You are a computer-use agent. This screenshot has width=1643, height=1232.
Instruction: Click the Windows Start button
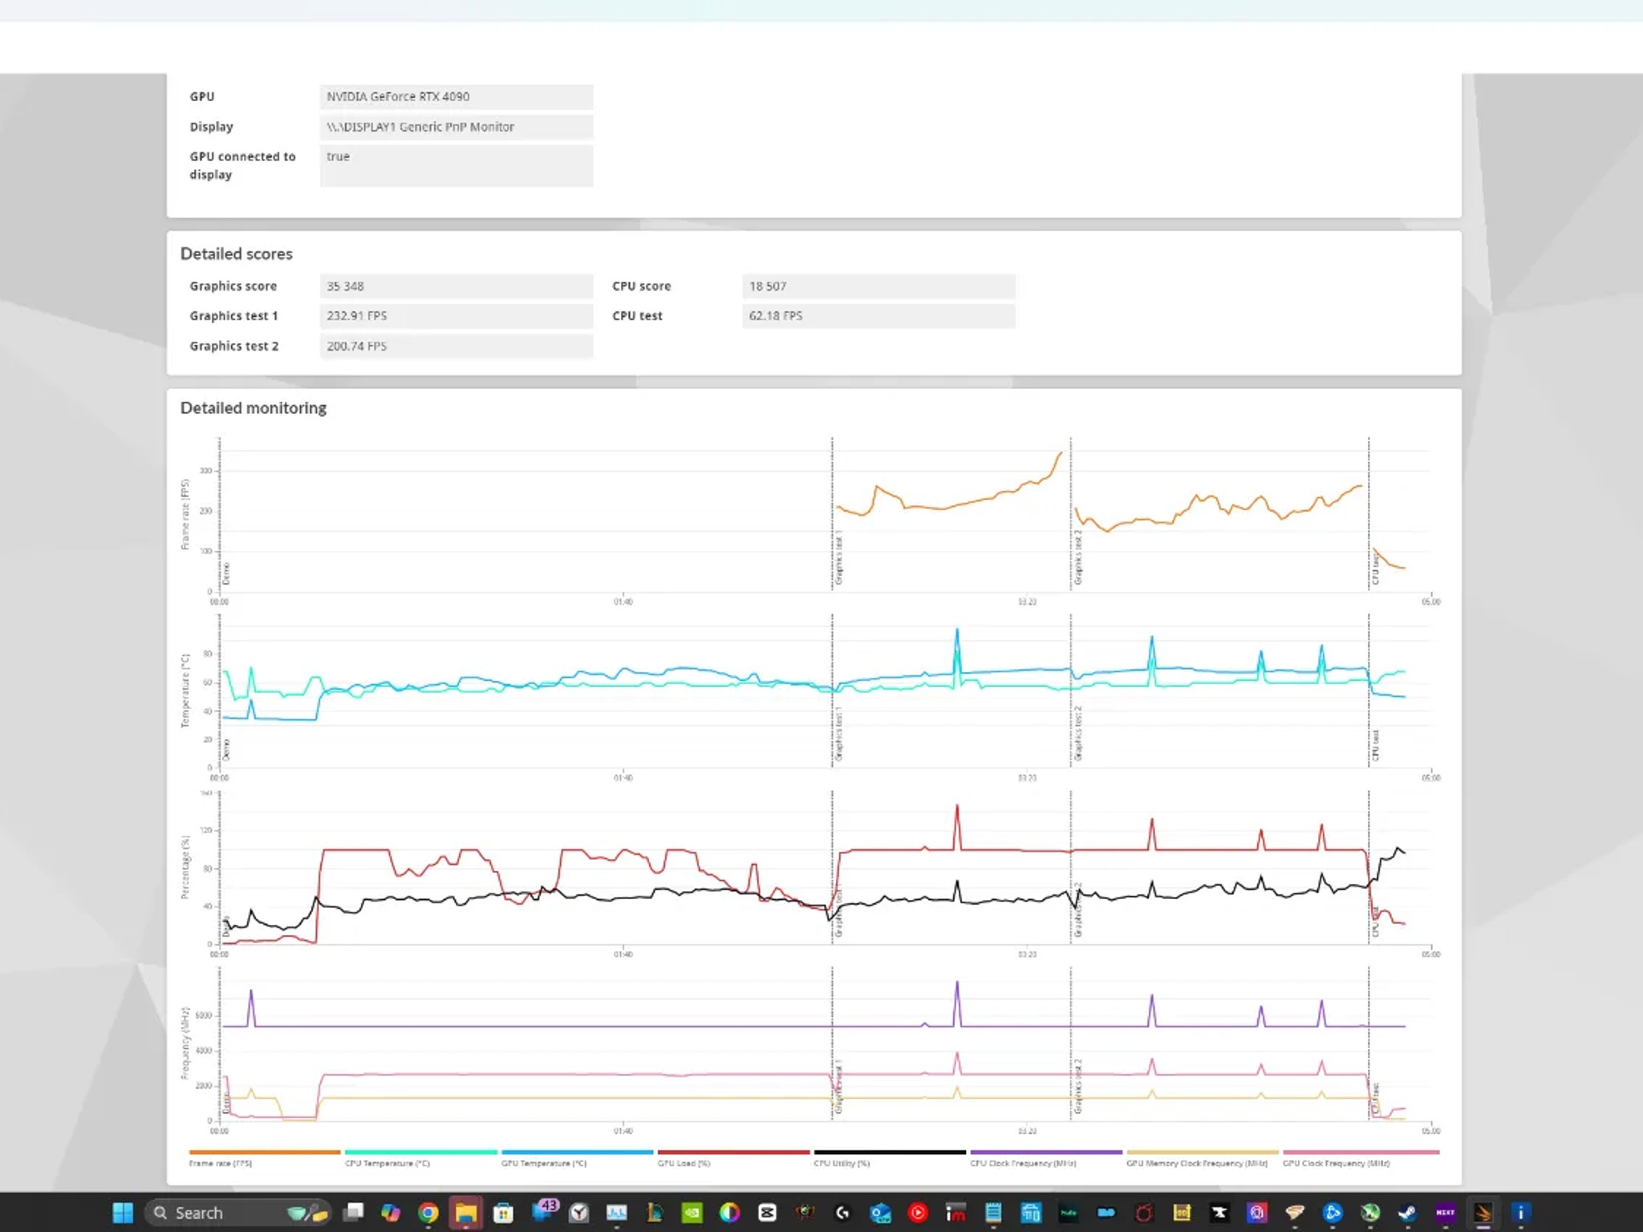tap(124, 1213)
